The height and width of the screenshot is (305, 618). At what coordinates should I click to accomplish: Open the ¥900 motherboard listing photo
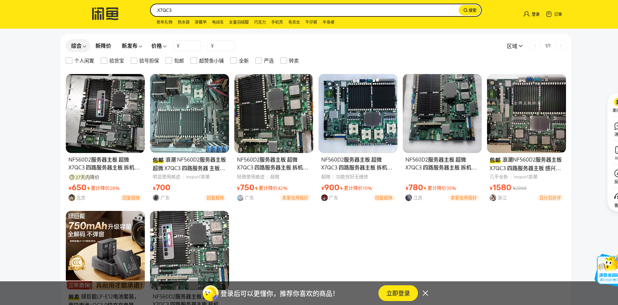coord(358,114)
